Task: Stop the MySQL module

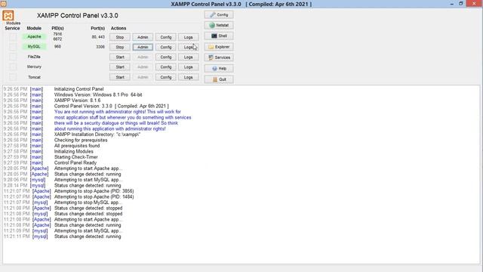Action: point(120,47)
